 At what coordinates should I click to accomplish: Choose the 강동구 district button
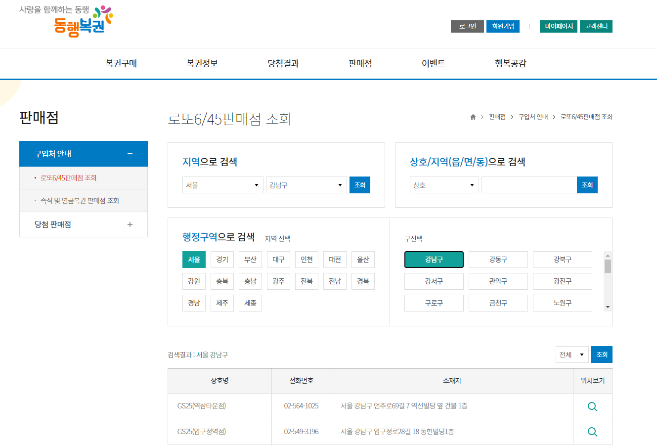(x=498, y=260)
